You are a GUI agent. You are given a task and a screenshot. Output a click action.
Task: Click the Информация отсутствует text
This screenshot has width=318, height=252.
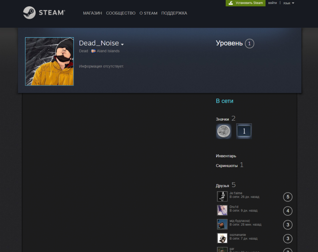click(x=101, y=66)
